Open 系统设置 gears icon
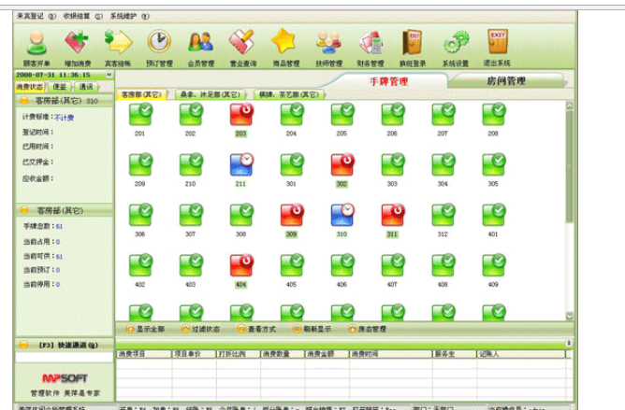The image size is (625, 410). tap(456, 48)
